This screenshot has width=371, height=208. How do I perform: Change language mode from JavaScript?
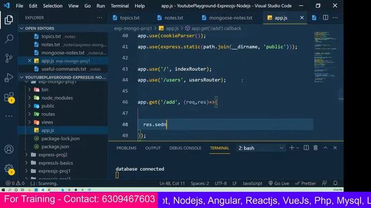click(252, 183)
